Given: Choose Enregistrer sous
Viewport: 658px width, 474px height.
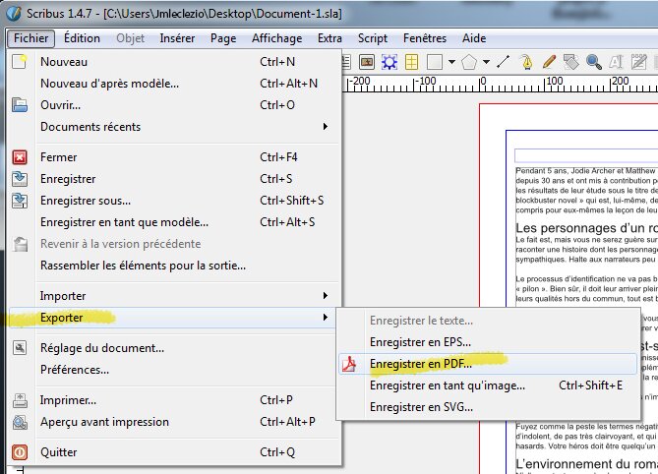Looking at the screenshot, I should tap(175, 201).
